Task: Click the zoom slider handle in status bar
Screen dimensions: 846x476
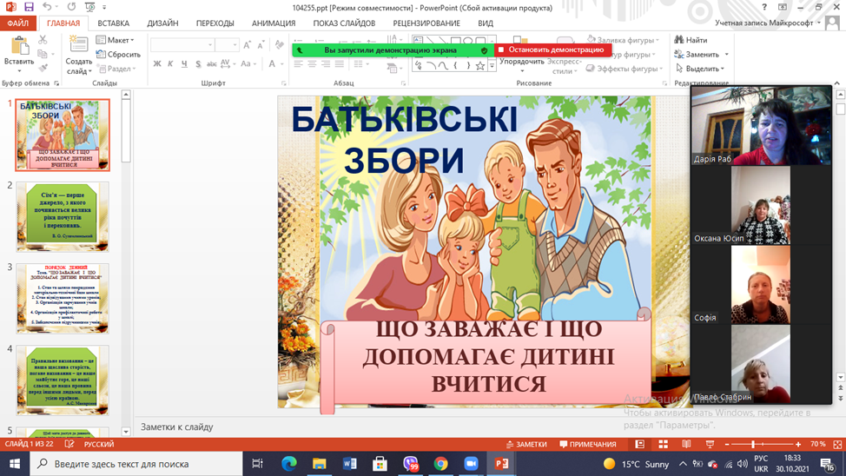Action: (753, 444)
